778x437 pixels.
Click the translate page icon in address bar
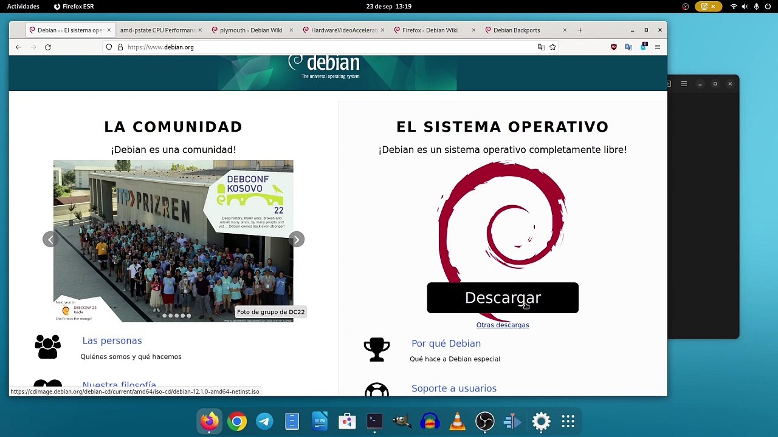coord(541,47)
